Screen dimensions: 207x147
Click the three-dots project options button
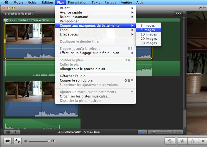pyautogui.click(x=178, y=14)
